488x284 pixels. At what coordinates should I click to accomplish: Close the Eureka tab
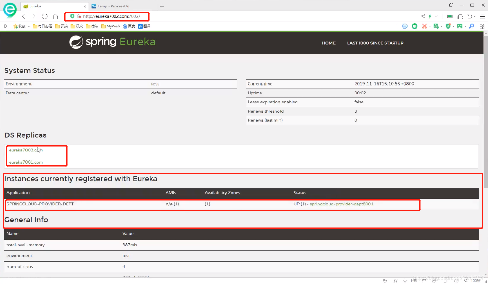tap(85, 6)
